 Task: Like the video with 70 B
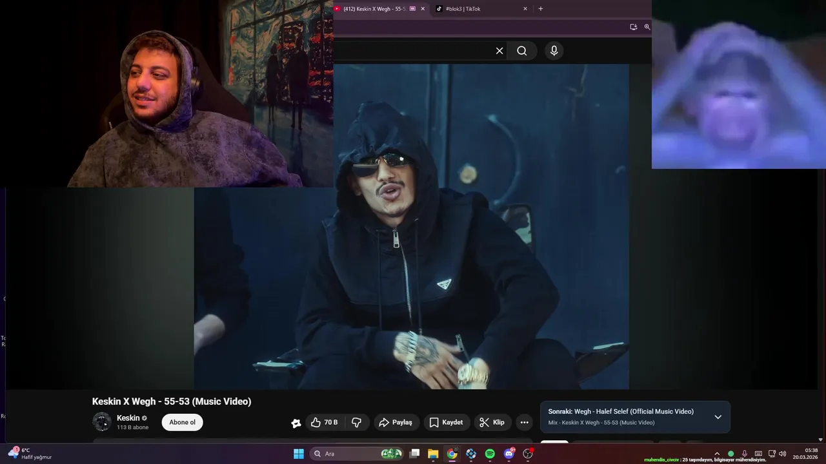(x=325, y=423)
